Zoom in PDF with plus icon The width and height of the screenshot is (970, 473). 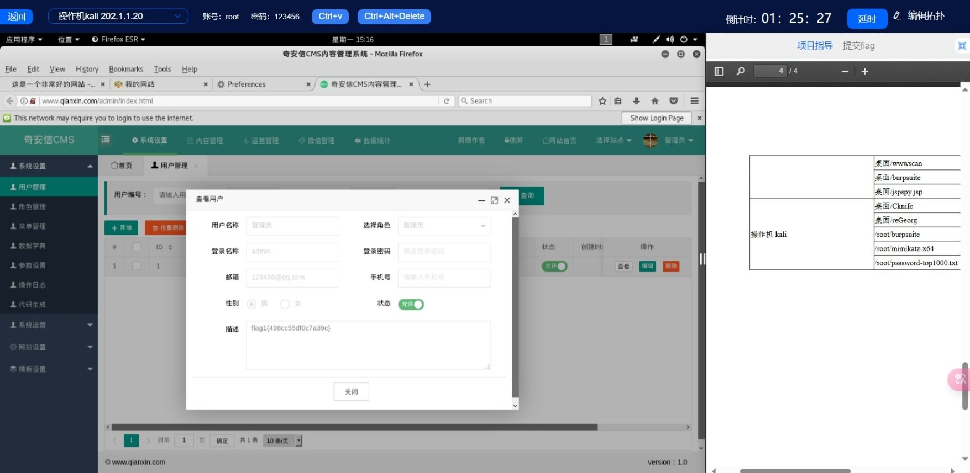click(865, 71)
